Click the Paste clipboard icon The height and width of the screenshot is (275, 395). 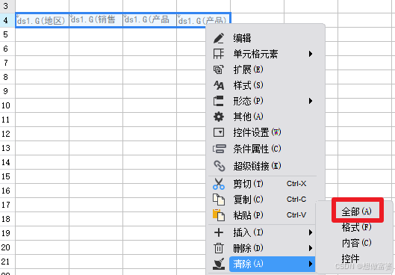coord(219,215)
